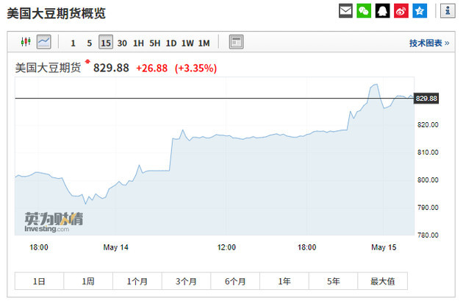Select the area line chart type
This screenshot has width=463, height=301.
coord(43,42)
